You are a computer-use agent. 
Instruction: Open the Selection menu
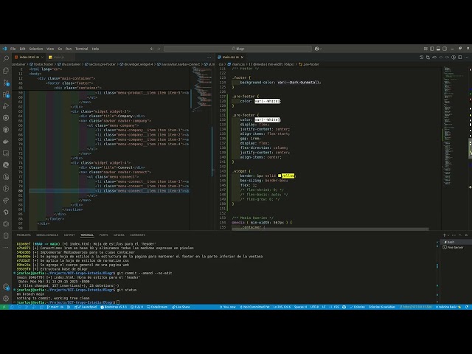(x=36, y=49)
